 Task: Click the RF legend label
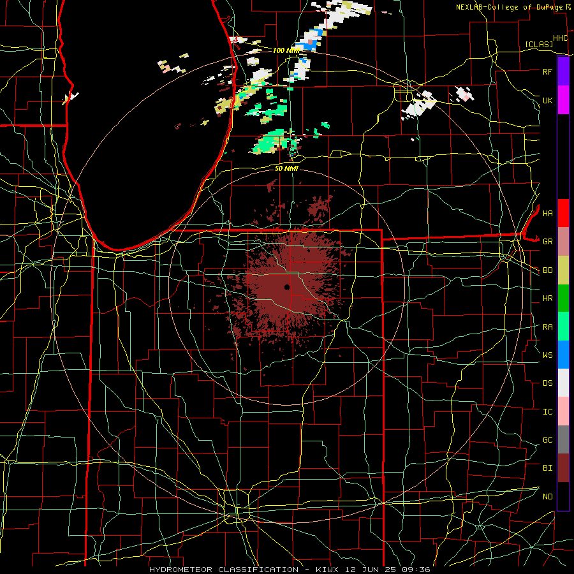click(x=547, y=71)
